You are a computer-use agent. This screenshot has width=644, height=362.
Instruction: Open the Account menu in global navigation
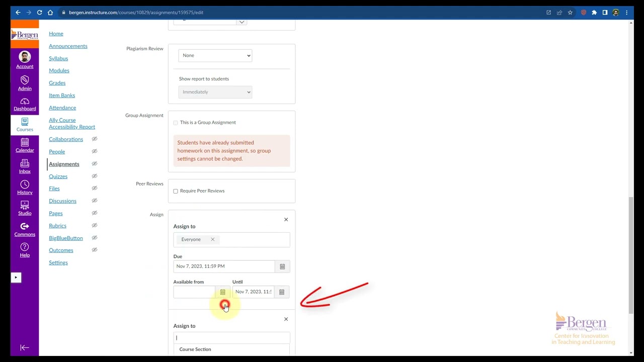pyautogui.click(x=25, y=60)
